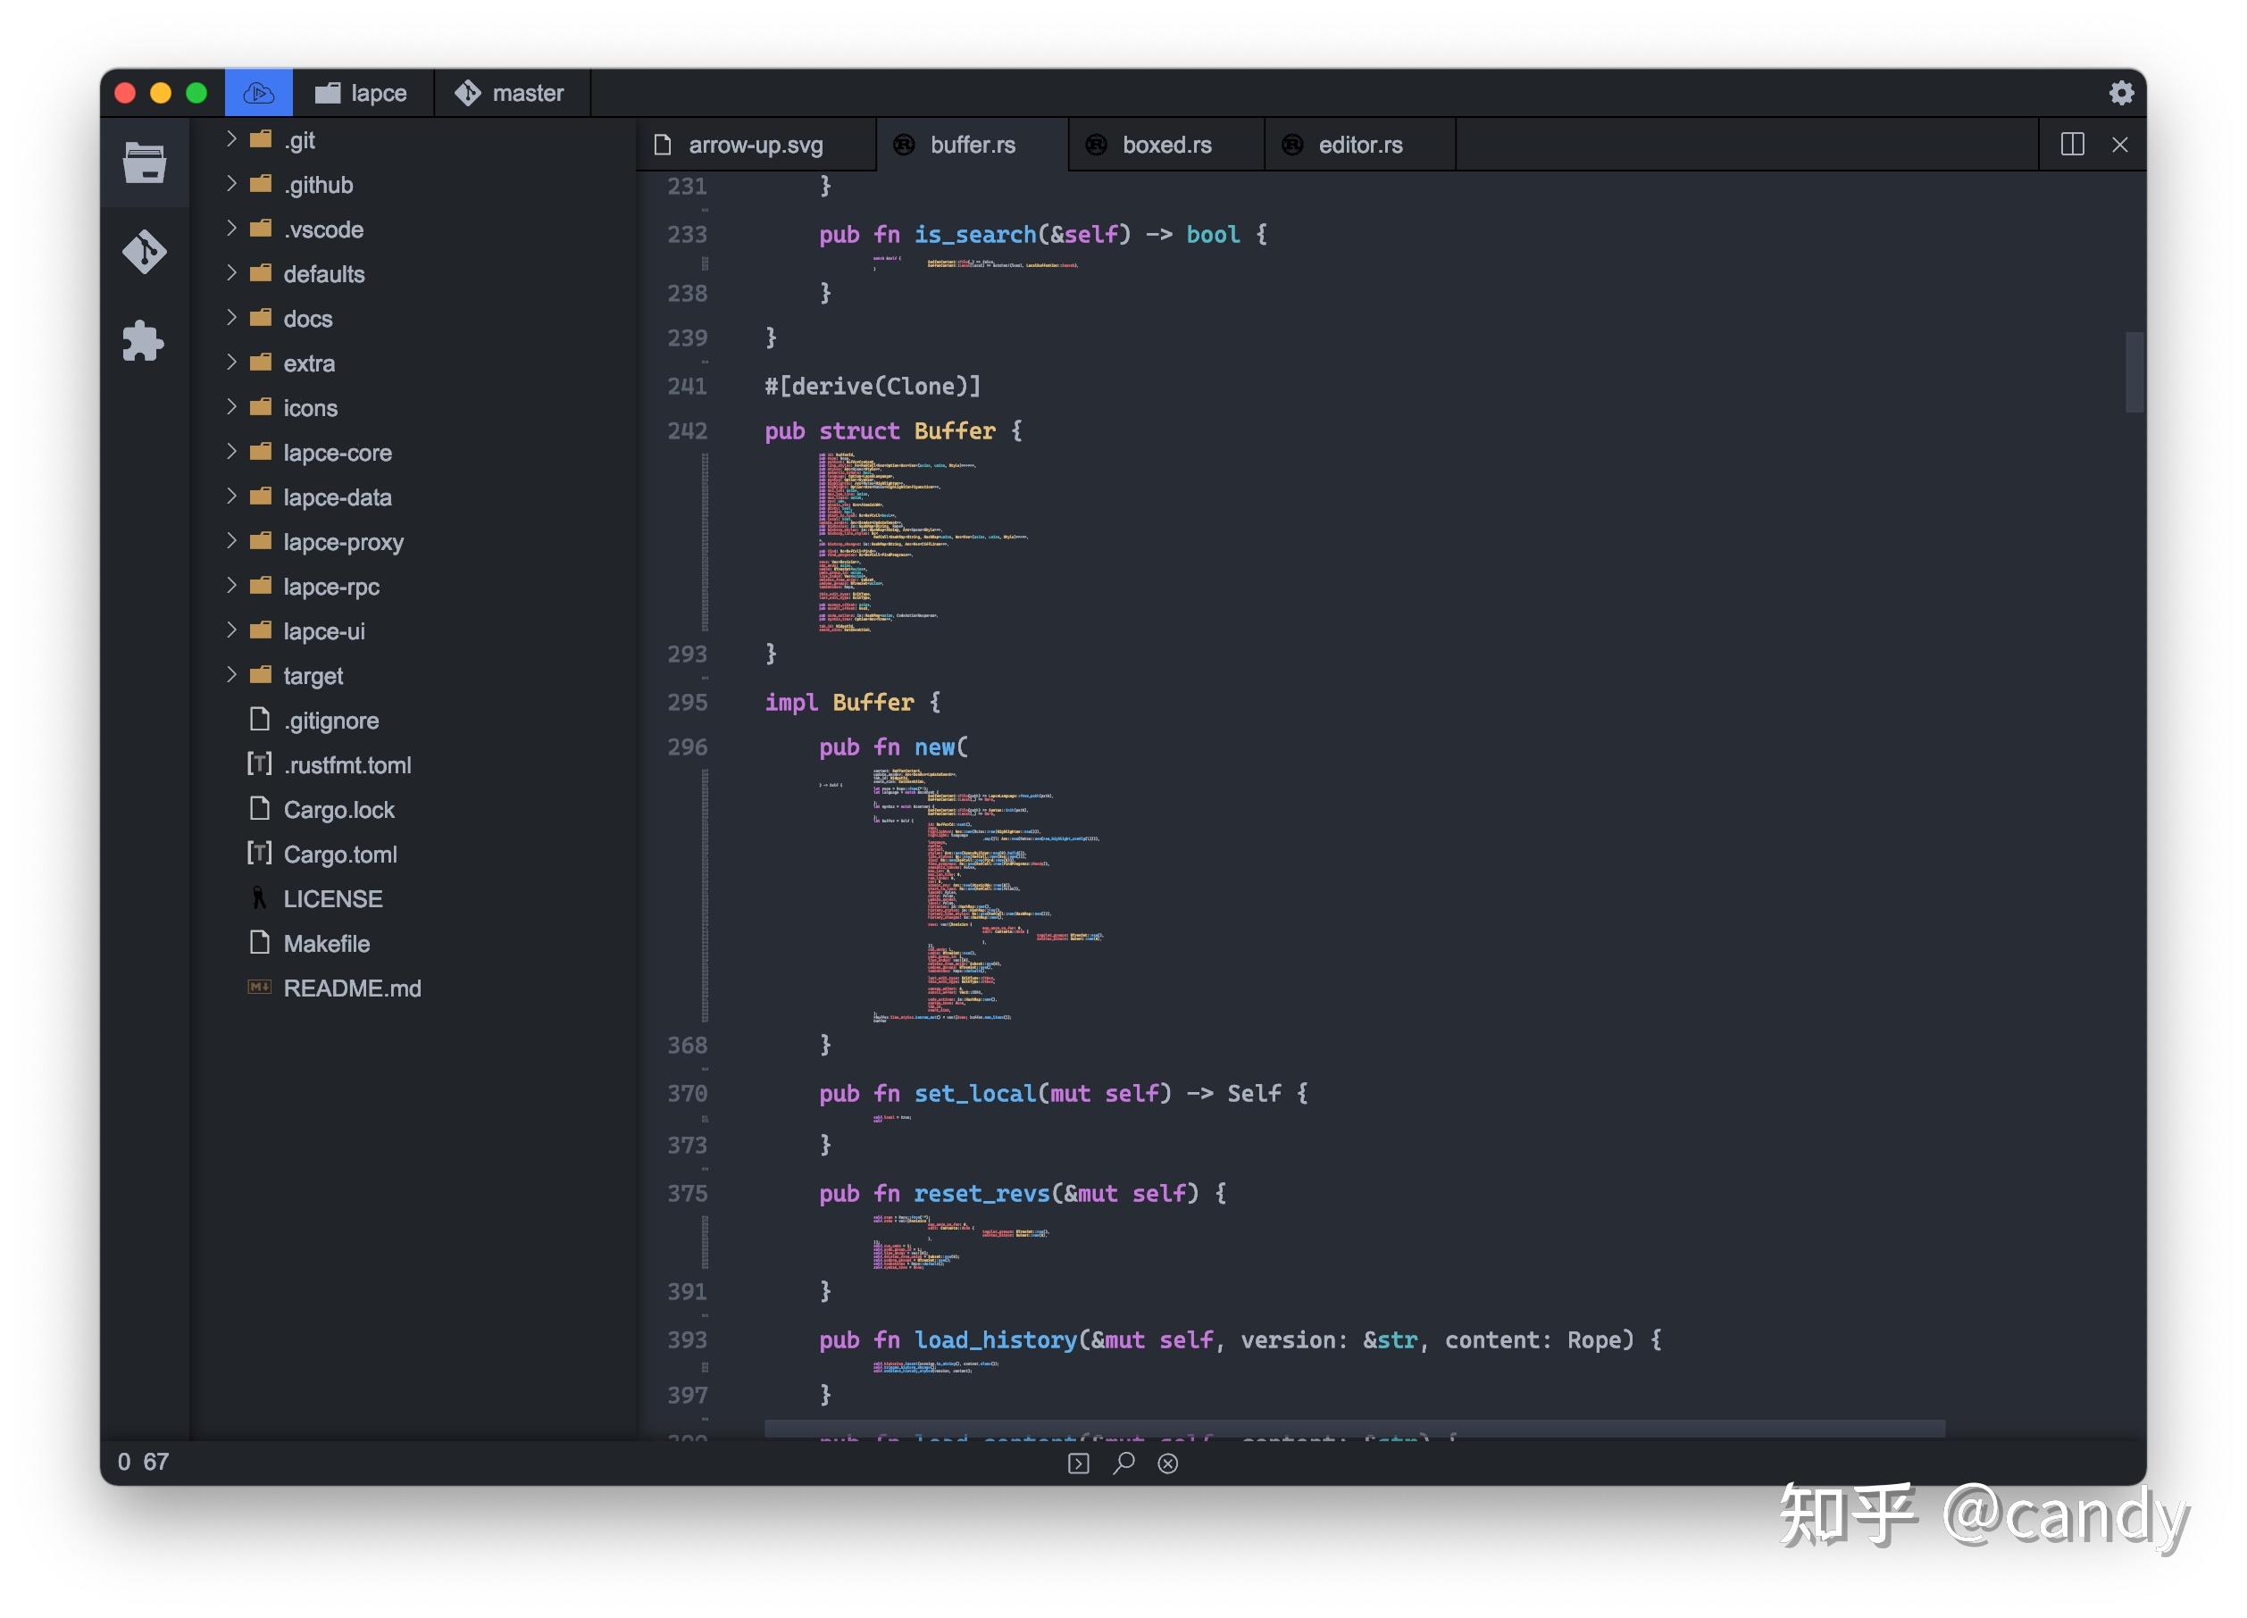
Task: Open the source control panel icon
Action: click(145, 252)
